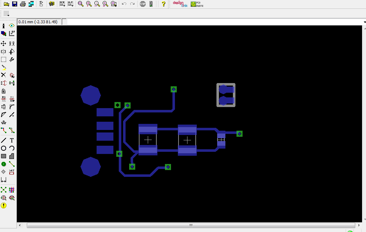Open the designlink search

tap(180, 4)
